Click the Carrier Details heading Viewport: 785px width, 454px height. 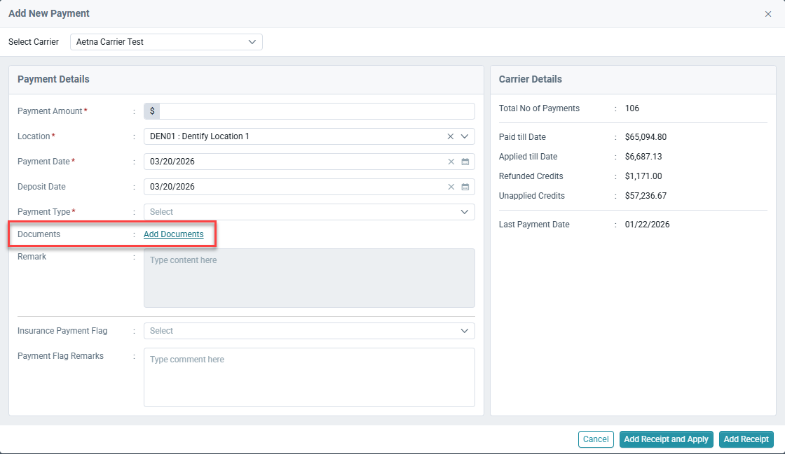click(530, 79)
